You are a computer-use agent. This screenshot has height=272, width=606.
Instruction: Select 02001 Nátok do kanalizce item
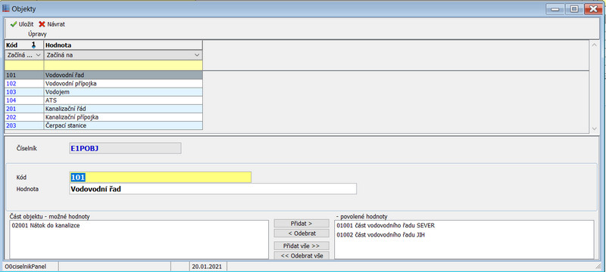45,225
